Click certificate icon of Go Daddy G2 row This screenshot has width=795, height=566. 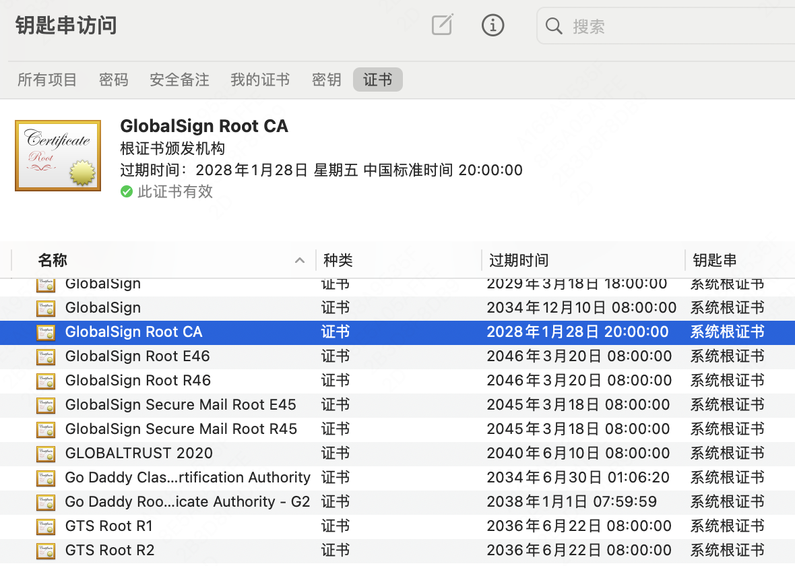(x=46, y=503)
